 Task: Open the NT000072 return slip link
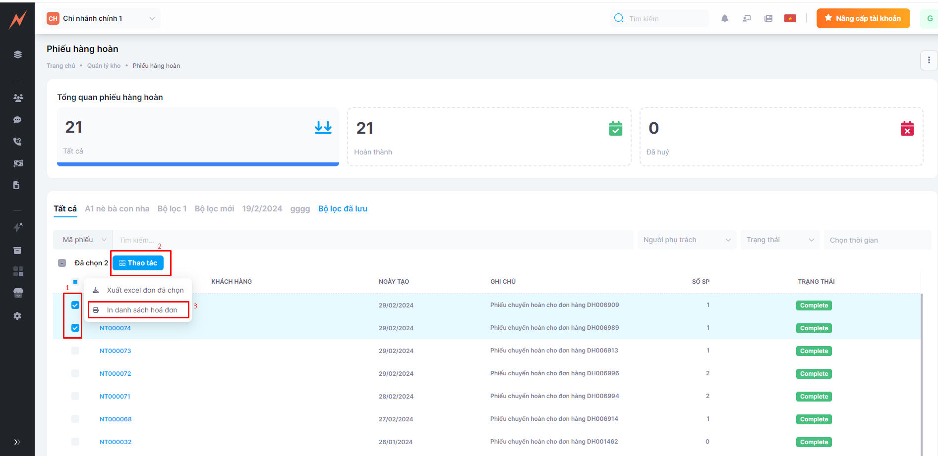coord(115,374)
